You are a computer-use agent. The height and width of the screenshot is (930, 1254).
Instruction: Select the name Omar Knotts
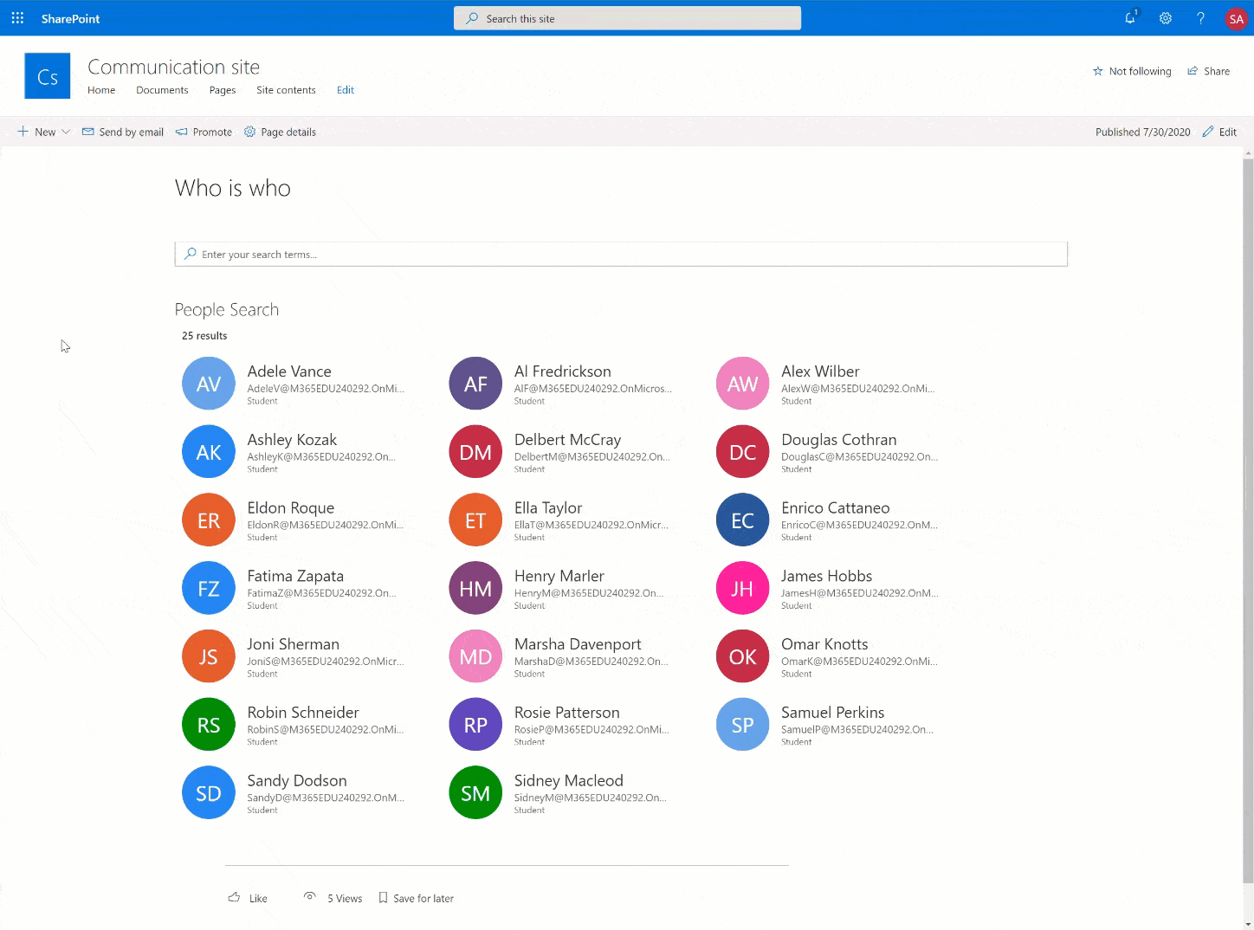pos(824,644)
